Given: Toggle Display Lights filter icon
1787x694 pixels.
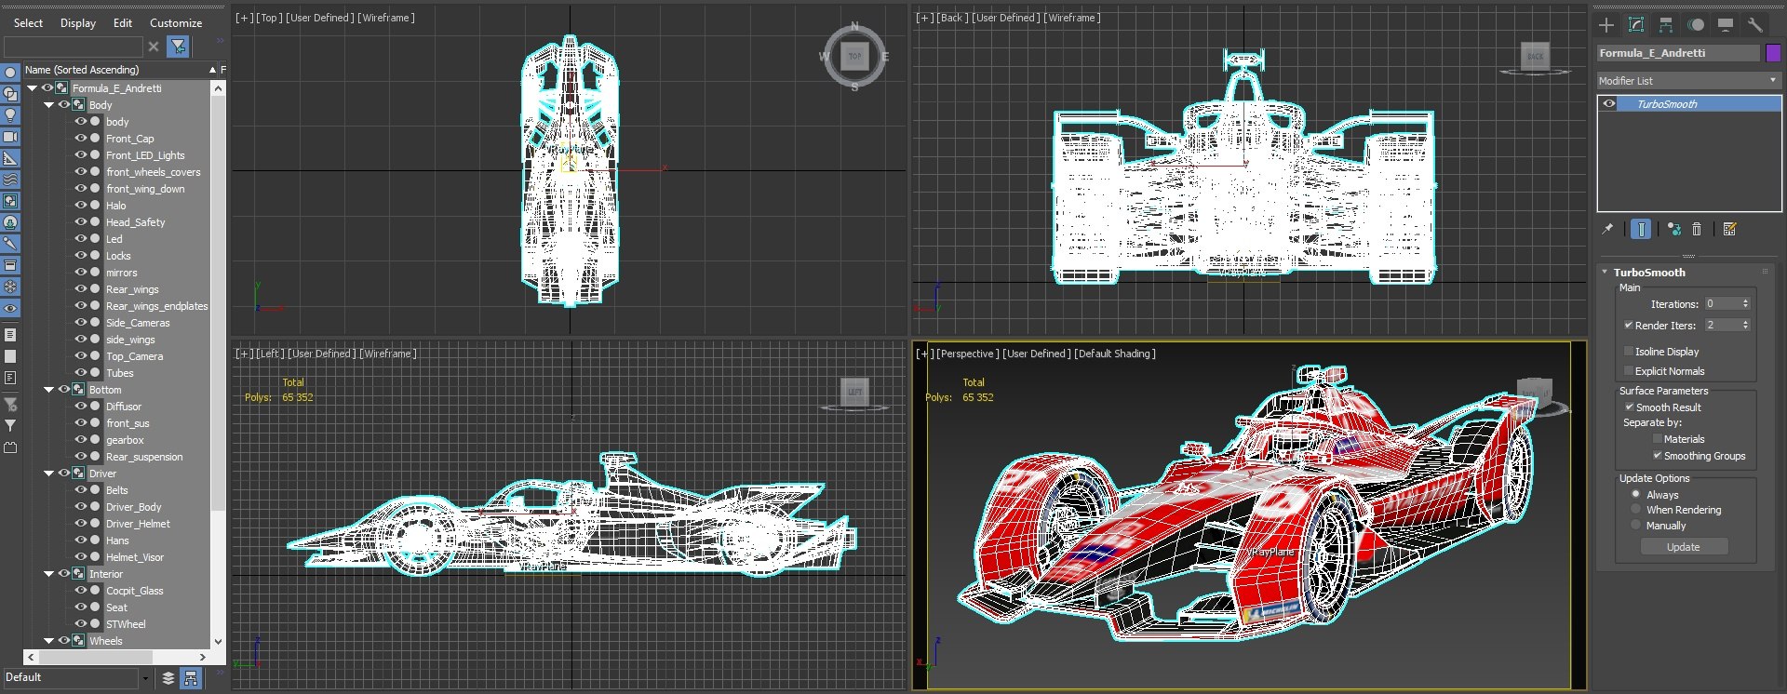Looking at the screenshot, I should (10, 115).
